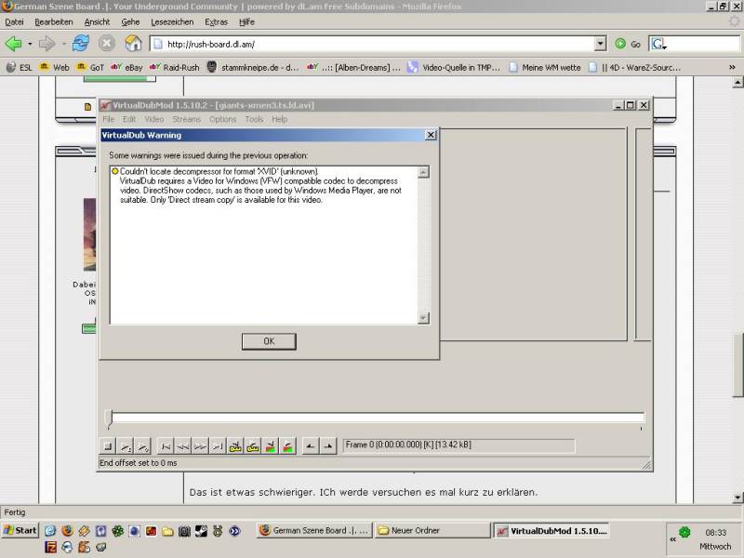Open the VirtualDubMod Video menu
744x558 pixels.
pos(154,119)
